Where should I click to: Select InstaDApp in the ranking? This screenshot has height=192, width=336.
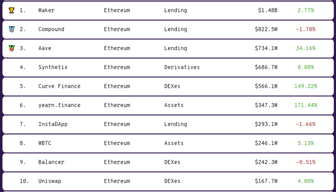pos(53,124)
